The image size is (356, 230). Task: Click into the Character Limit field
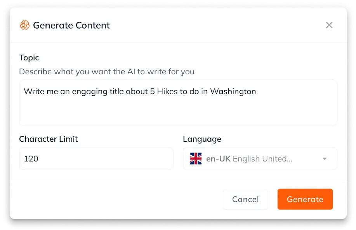click(x=96, y=158)
